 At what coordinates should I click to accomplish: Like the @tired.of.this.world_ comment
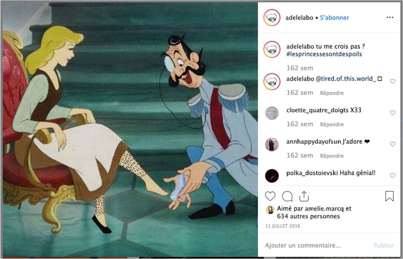tap(393, 81)
